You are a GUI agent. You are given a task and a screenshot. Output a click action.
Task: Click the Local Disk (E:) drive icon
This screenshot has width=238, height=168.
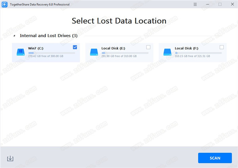[x=94, y=52]
